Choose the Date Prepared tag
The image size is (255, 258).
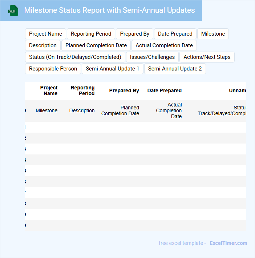[x=175, y=34]
